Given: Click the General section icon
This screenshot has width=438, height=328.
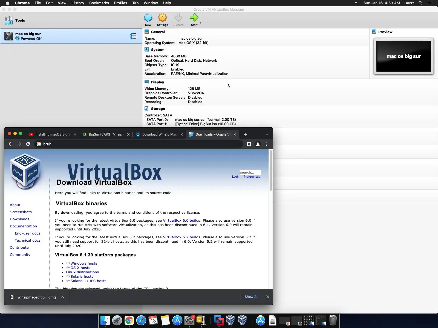Looking at the screenshot, I should [147, 32].
